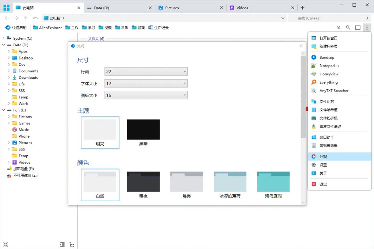Viewport: 374px width, 249px height.
Task: Select 设置 from the context menu
Action: [323, 165]
